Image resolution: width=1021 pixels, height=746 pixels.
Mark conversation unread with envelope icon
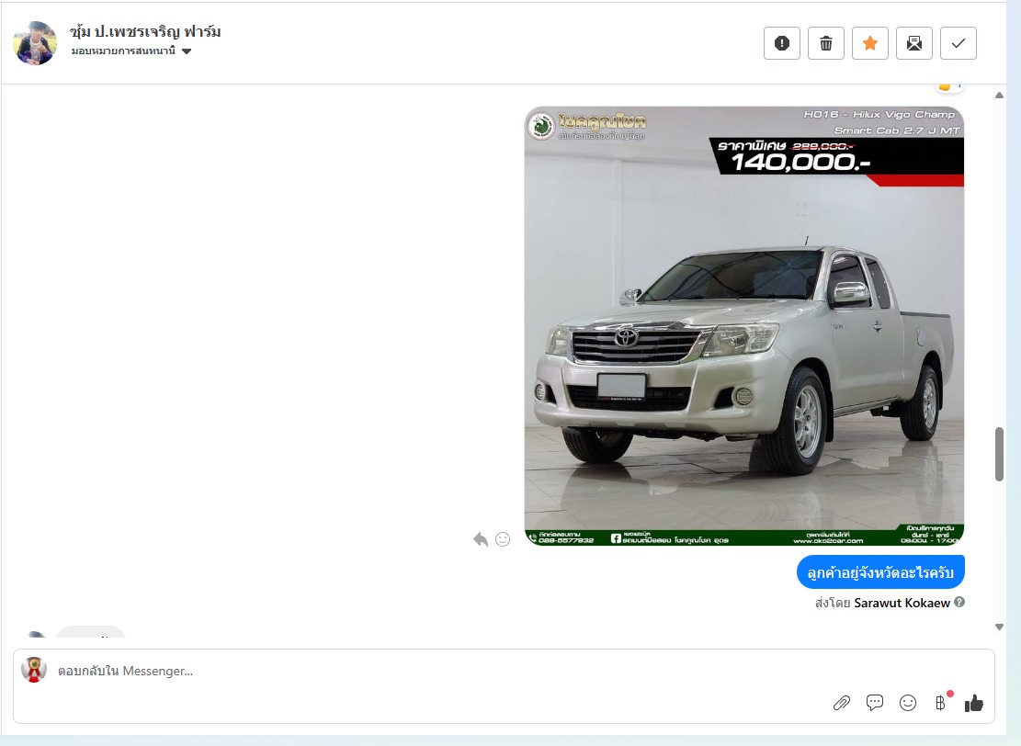914,43
